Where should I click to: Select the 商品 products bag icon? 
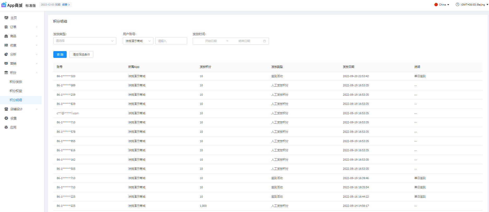(6, 36)
